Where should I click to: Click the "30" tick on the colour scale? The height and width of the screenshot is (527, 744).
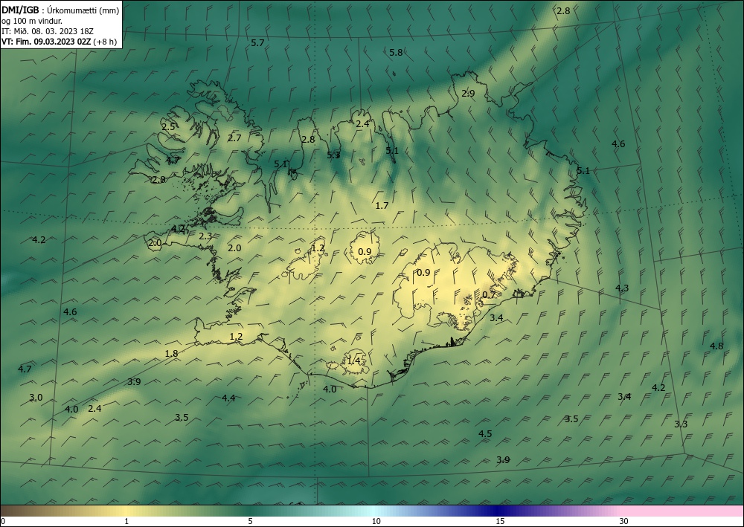pos(624,521)
